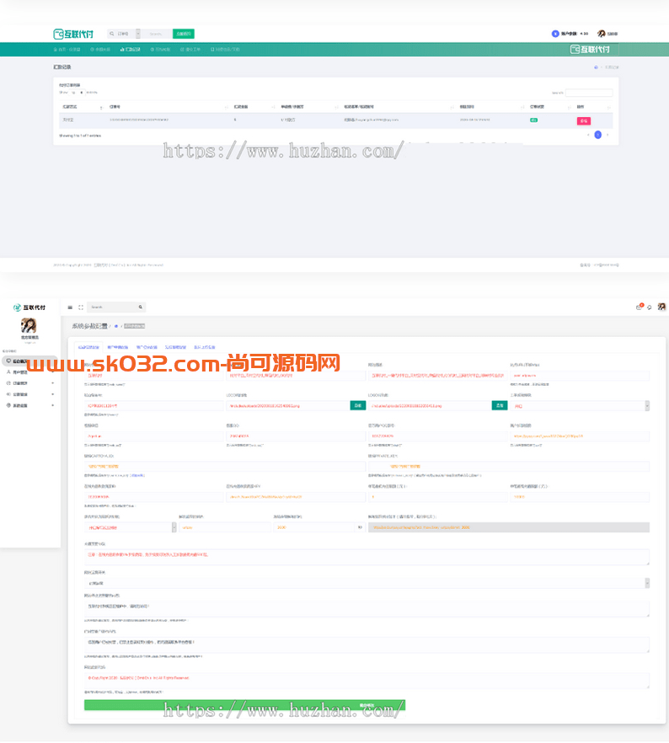Click the green order status badge in the row

533,120
